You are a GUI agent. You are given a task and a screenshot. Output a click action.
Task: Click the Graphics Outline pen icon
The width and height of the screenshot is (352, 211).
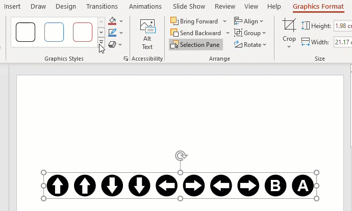(x=113, y=33)
